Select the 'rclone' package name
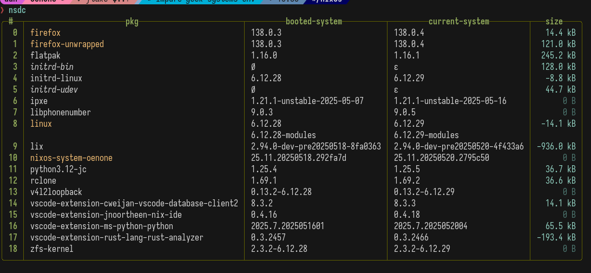 click(x=43, y=180)
